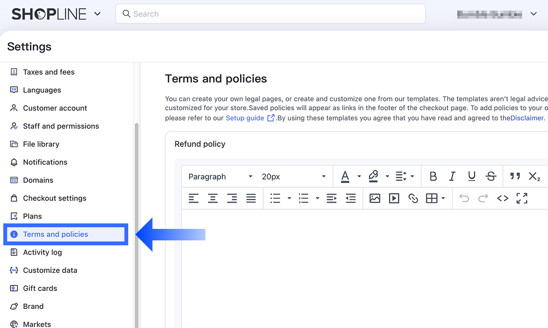Insert an image into the policy

[375, 198]
